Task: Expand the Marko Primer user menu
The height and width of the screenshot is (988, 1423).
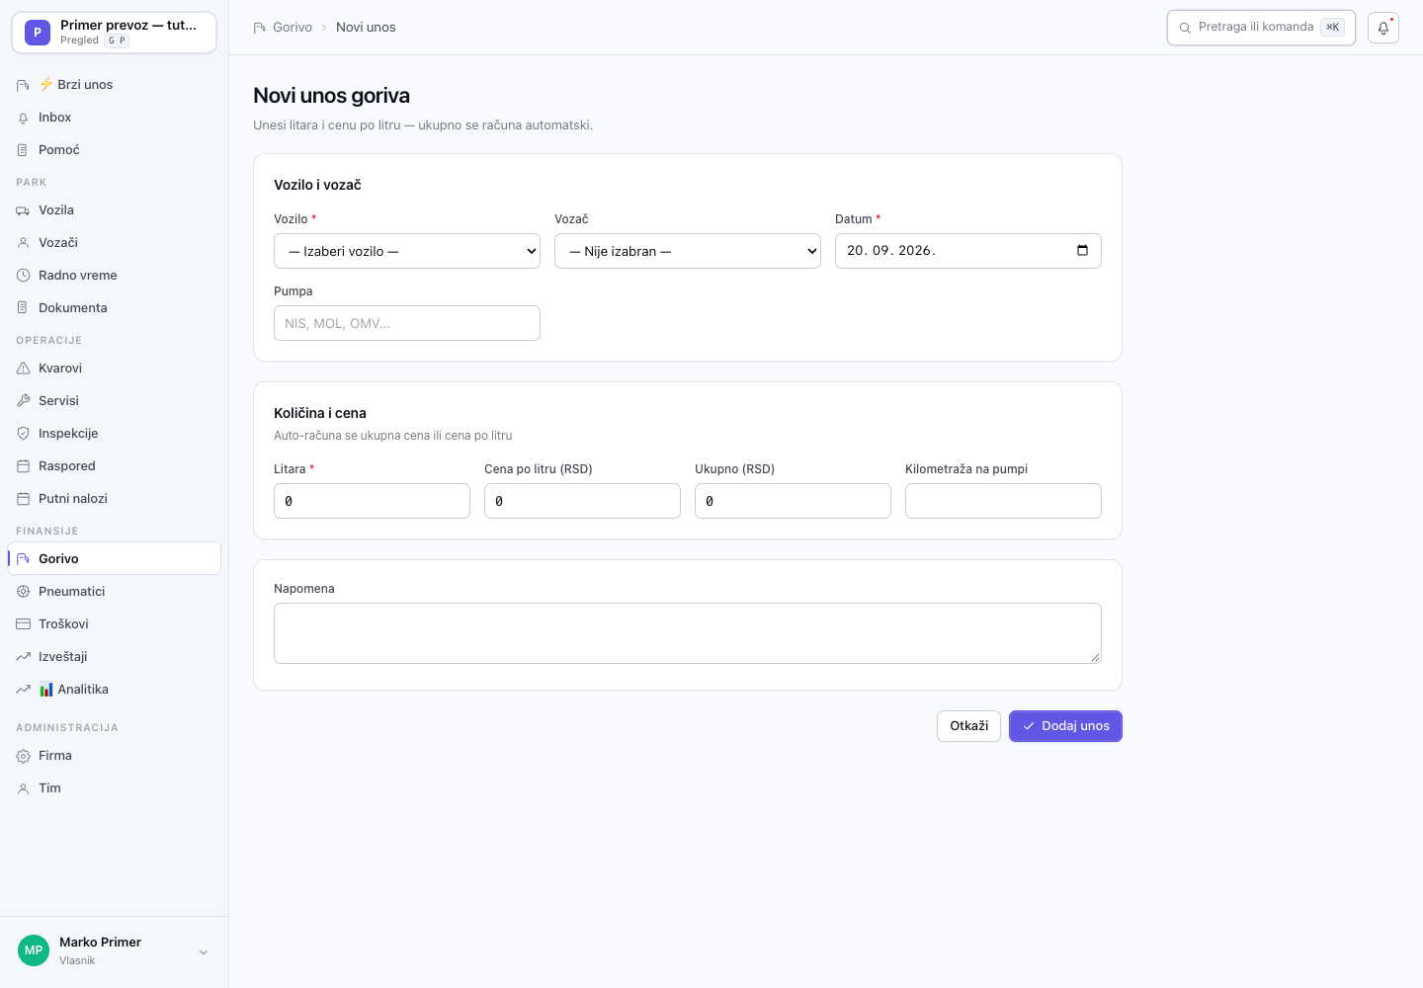Action: [114, 951]
